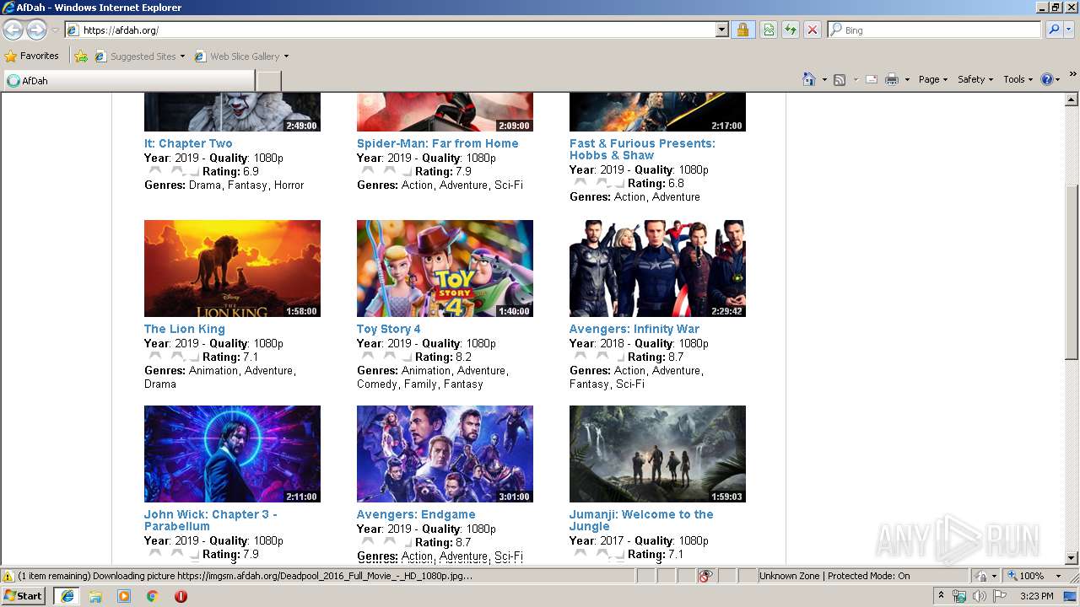1080x607 pixels.
Task: Click the page vertical scrollbar thumb
Action: click(1072, 271)
